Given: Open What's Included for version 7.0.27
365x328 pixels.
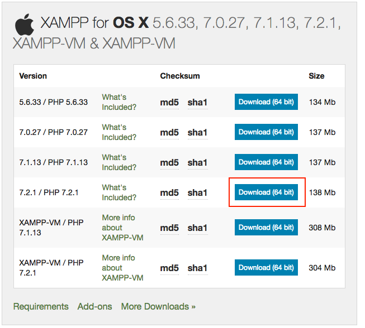Looking at the screenshot, I should (118, 132).
